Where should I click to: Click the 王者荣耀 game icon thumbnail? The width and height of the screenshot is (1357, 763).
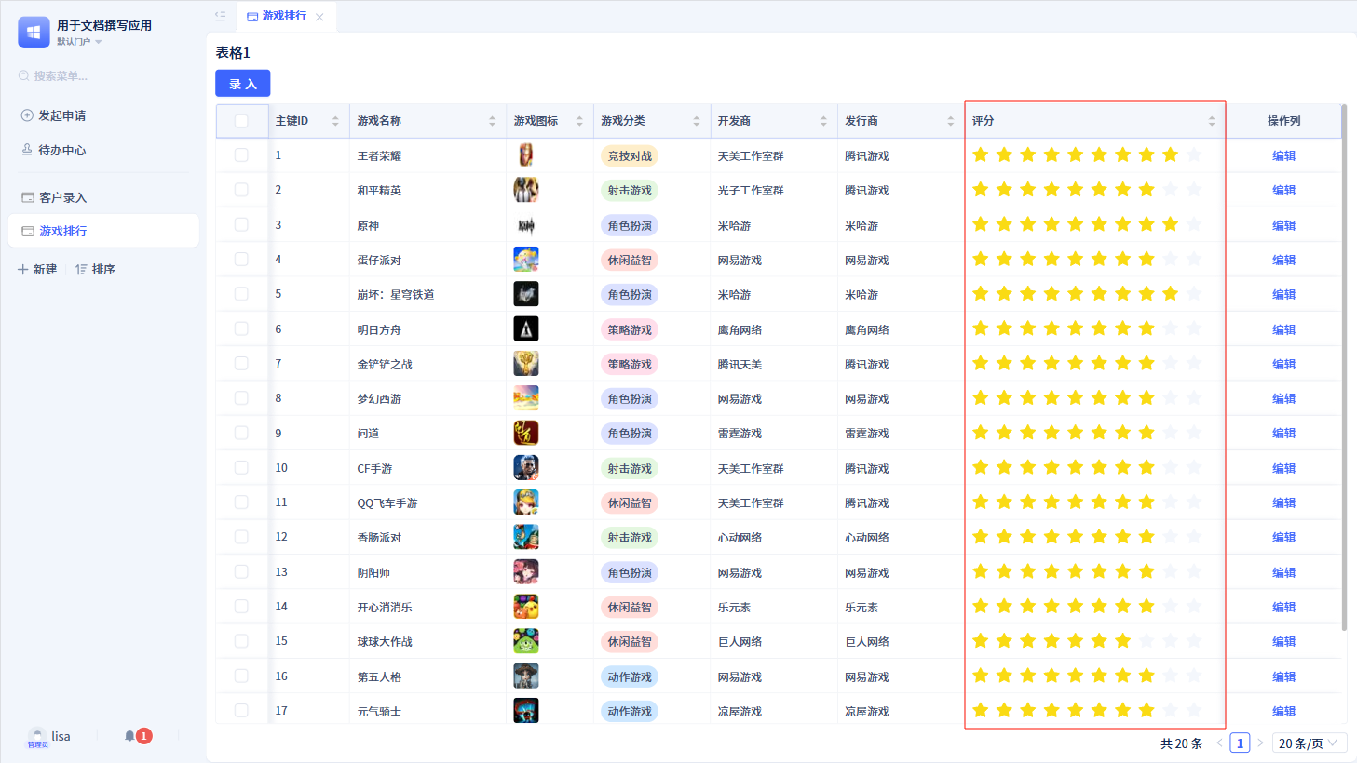pos(526,155)
